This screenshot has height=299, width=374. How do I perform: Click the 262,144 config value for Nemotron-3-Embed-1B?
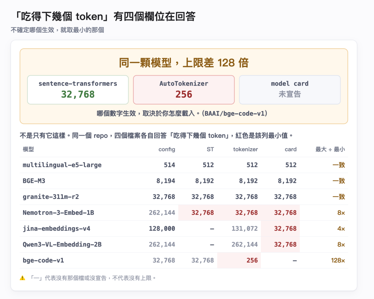pos(162,213)
